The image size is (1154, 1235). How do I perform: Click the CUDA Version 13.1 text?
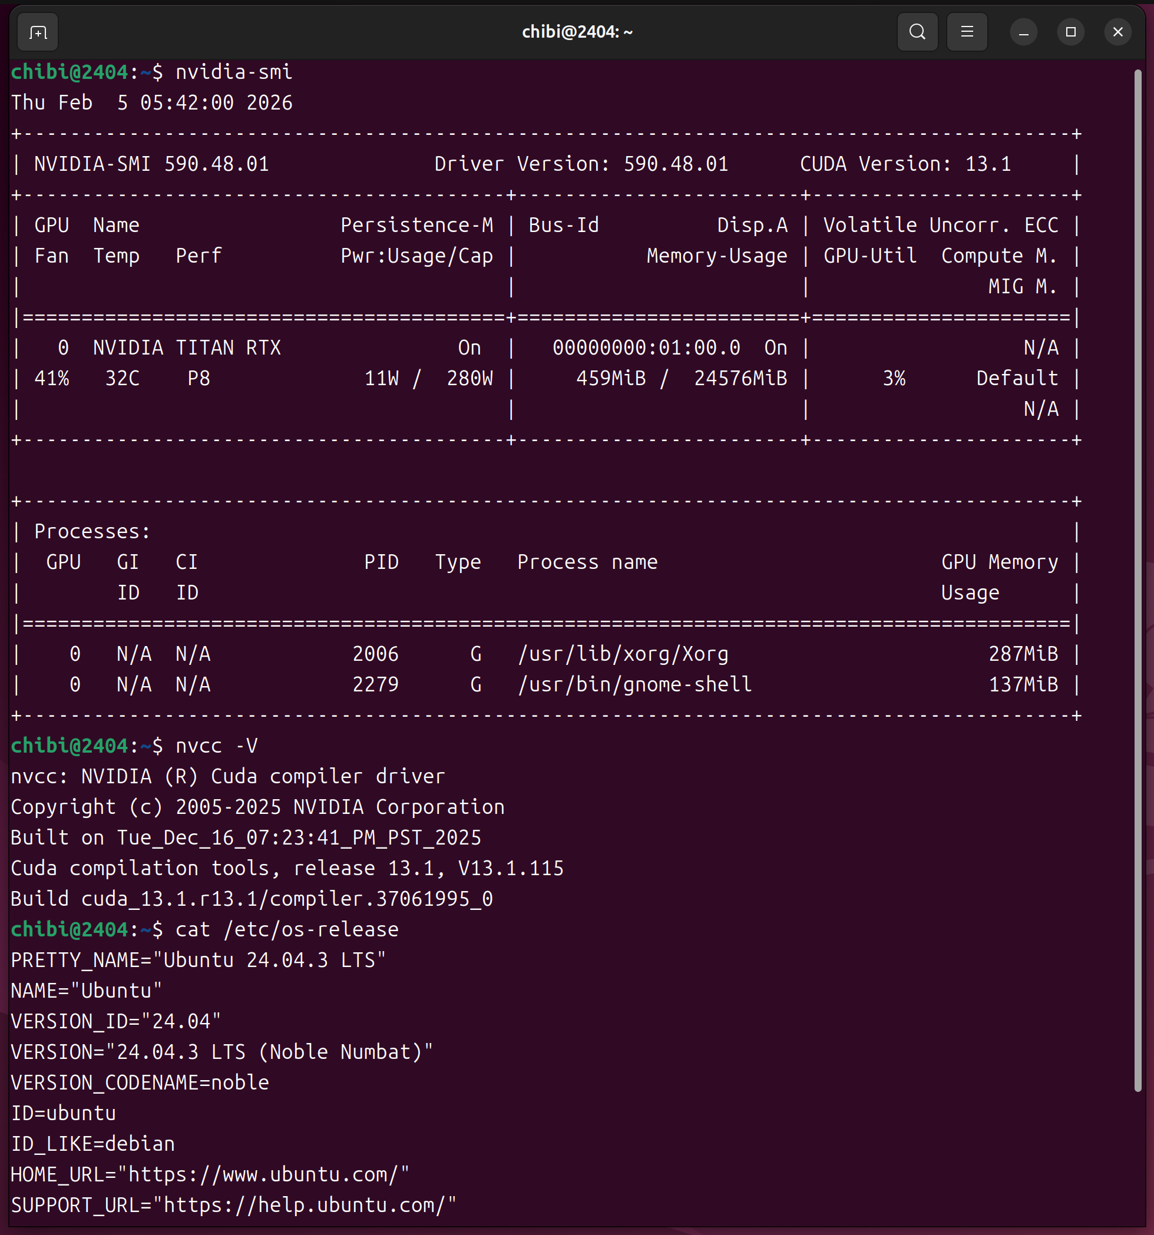(905, 164)
